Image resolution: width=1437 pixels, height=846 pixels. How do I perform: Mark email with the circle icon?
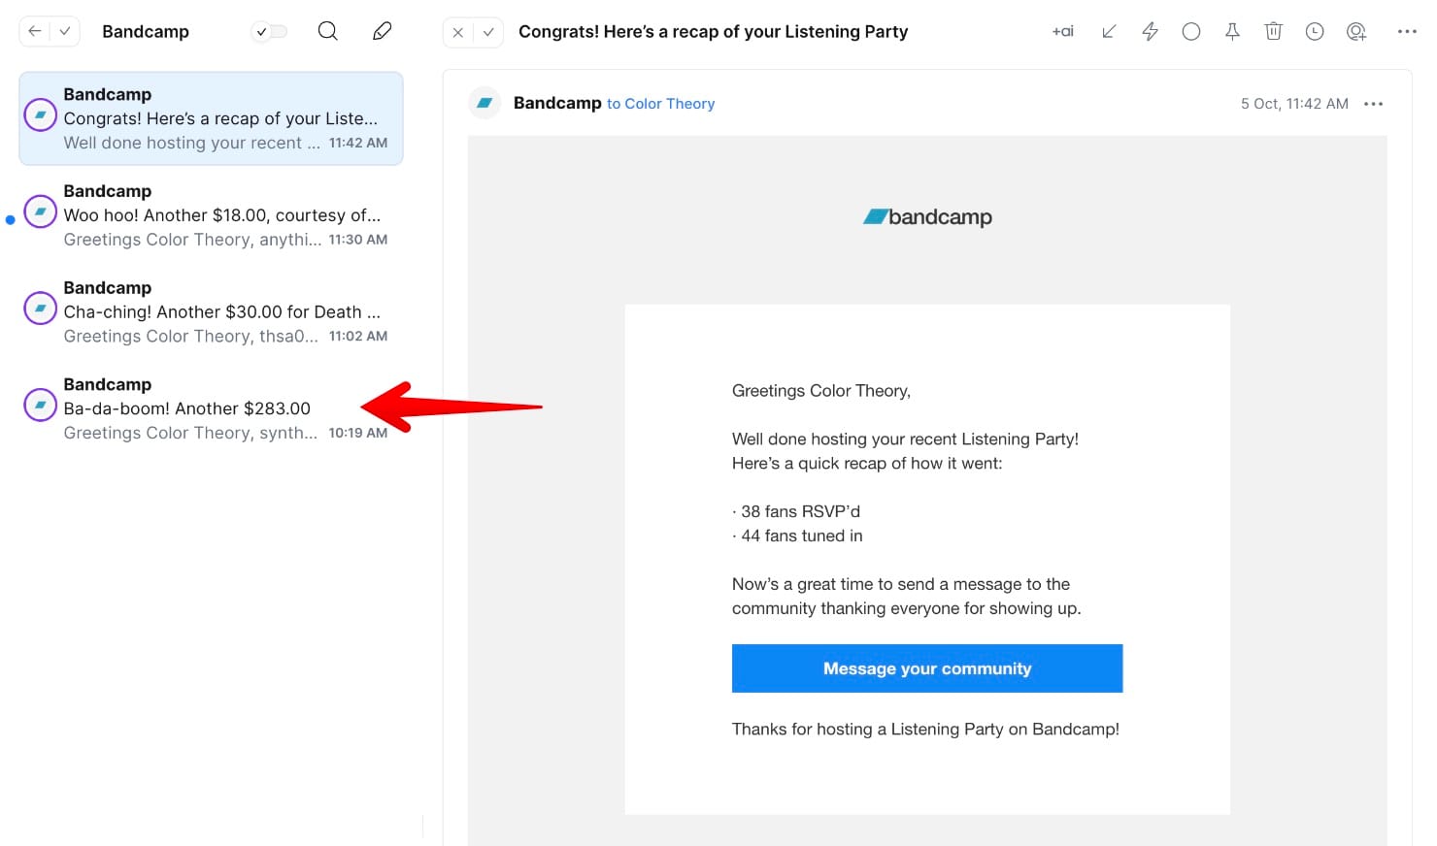coord(1191,31)
